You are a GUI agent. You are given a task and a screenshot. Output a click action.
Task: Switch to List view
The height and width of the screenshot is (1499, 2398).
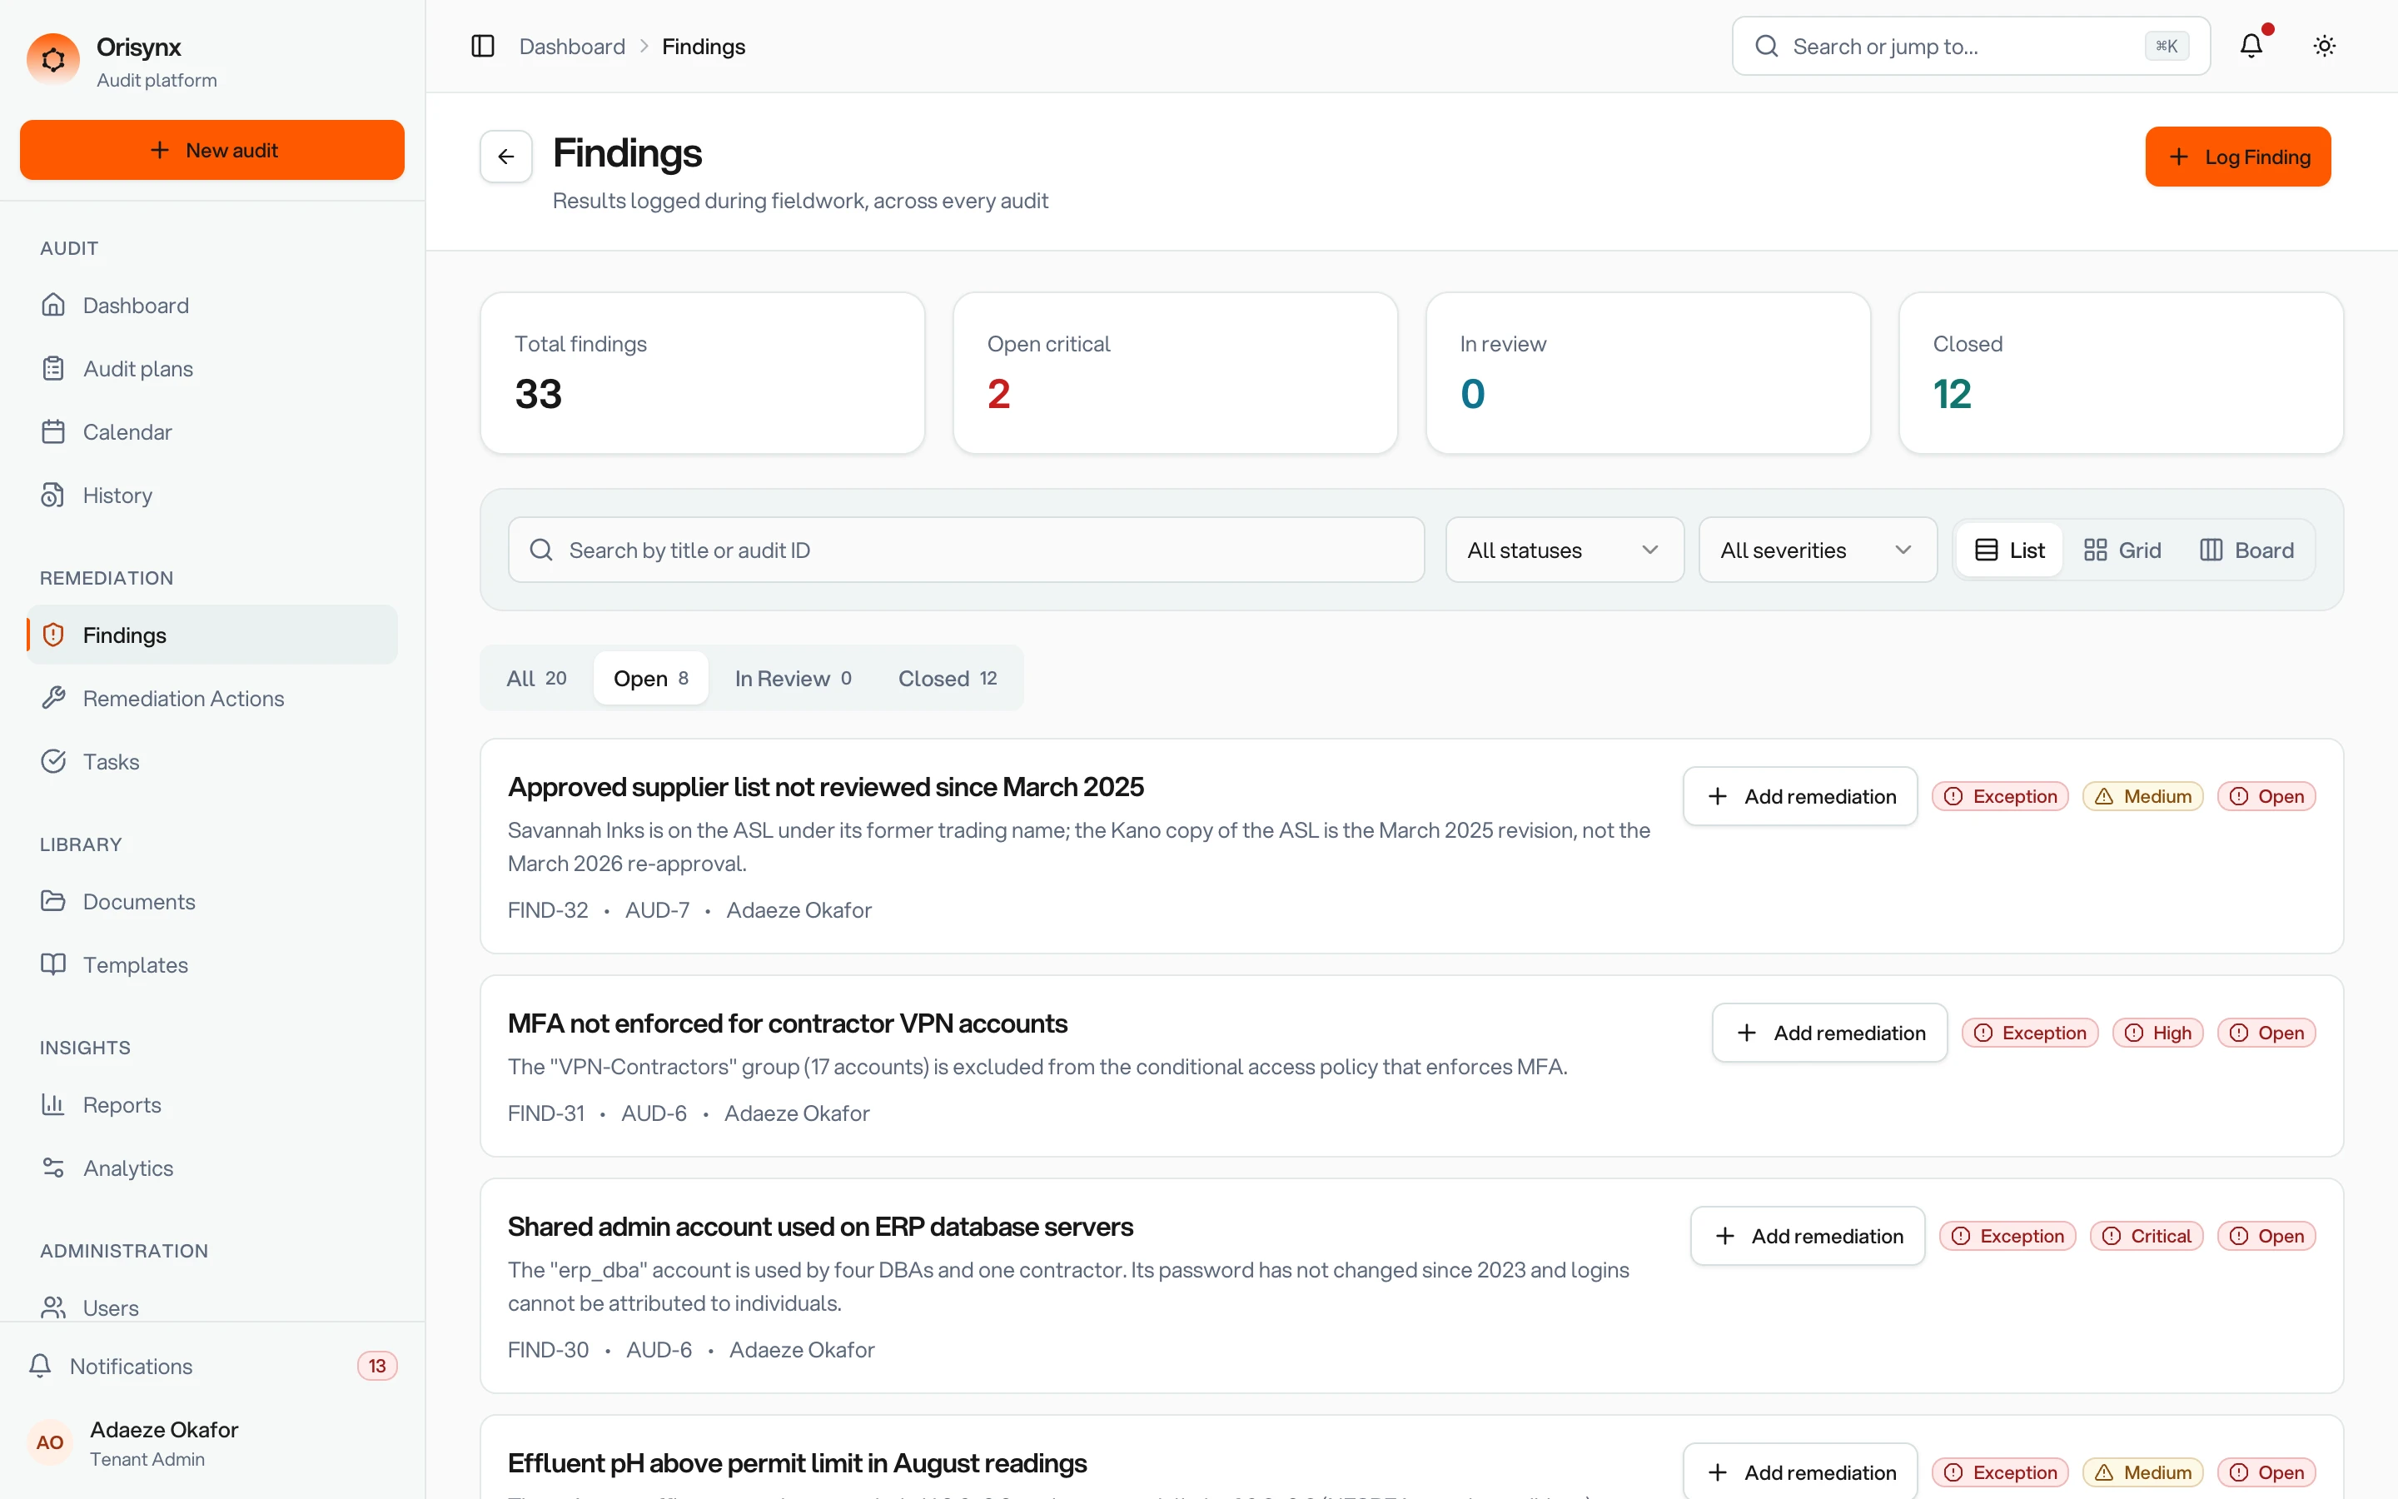2009,550
